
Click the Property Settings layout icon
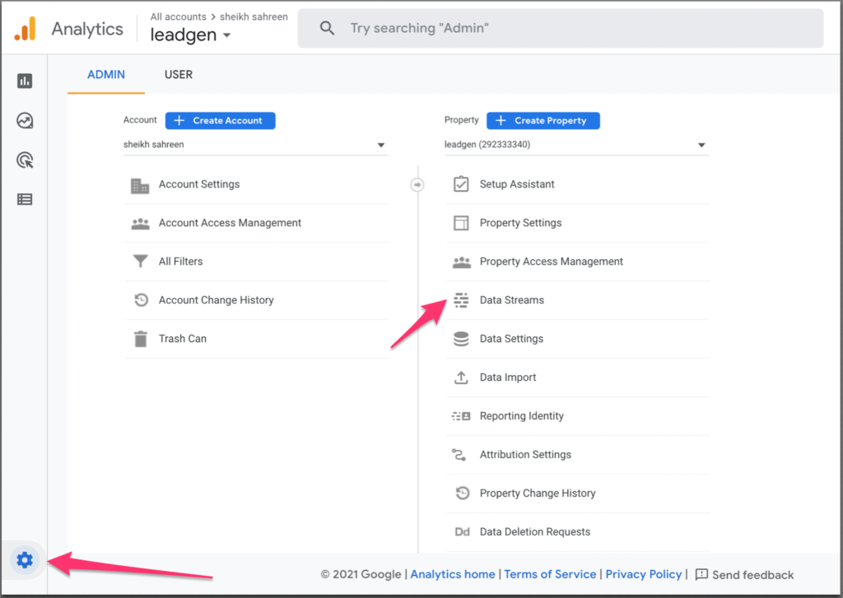coord(461,223)
